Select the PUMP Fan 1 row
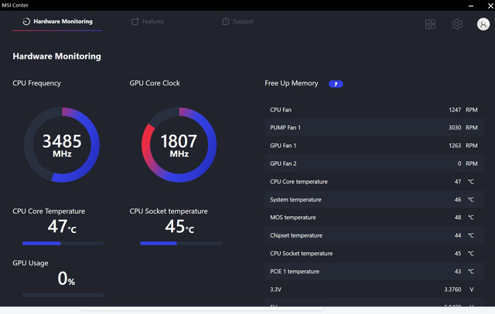The image size is (495, 314). click(374, 127)
